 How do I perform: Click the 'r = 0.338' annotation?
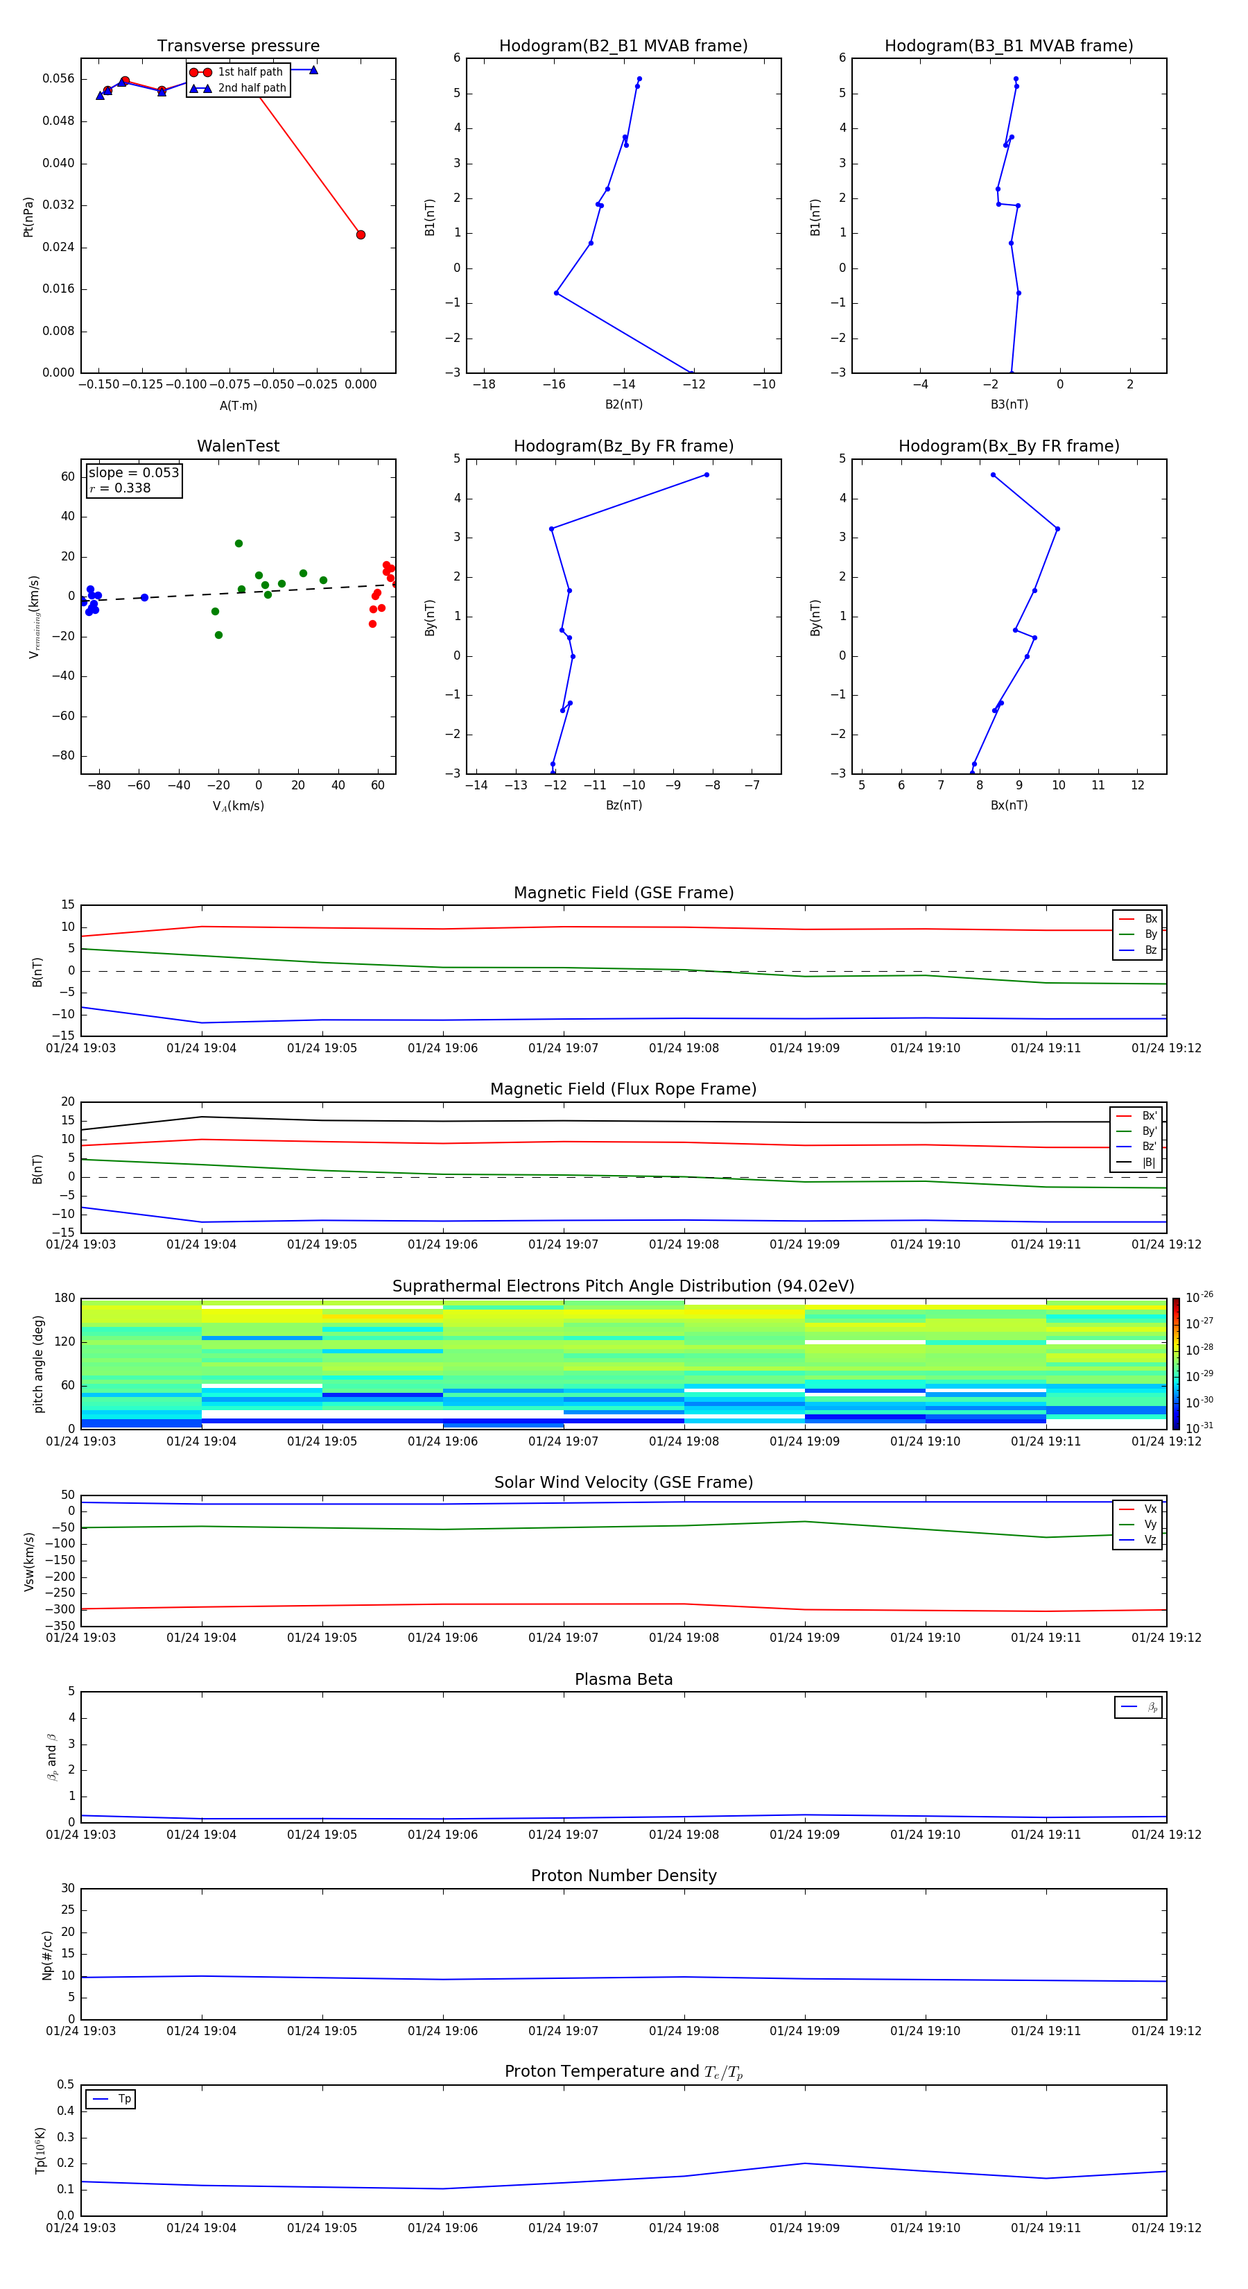[x=120, y=488]
